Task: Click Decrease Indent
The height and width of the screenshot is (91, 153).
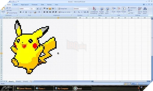Action: click(x=53, y=12)
